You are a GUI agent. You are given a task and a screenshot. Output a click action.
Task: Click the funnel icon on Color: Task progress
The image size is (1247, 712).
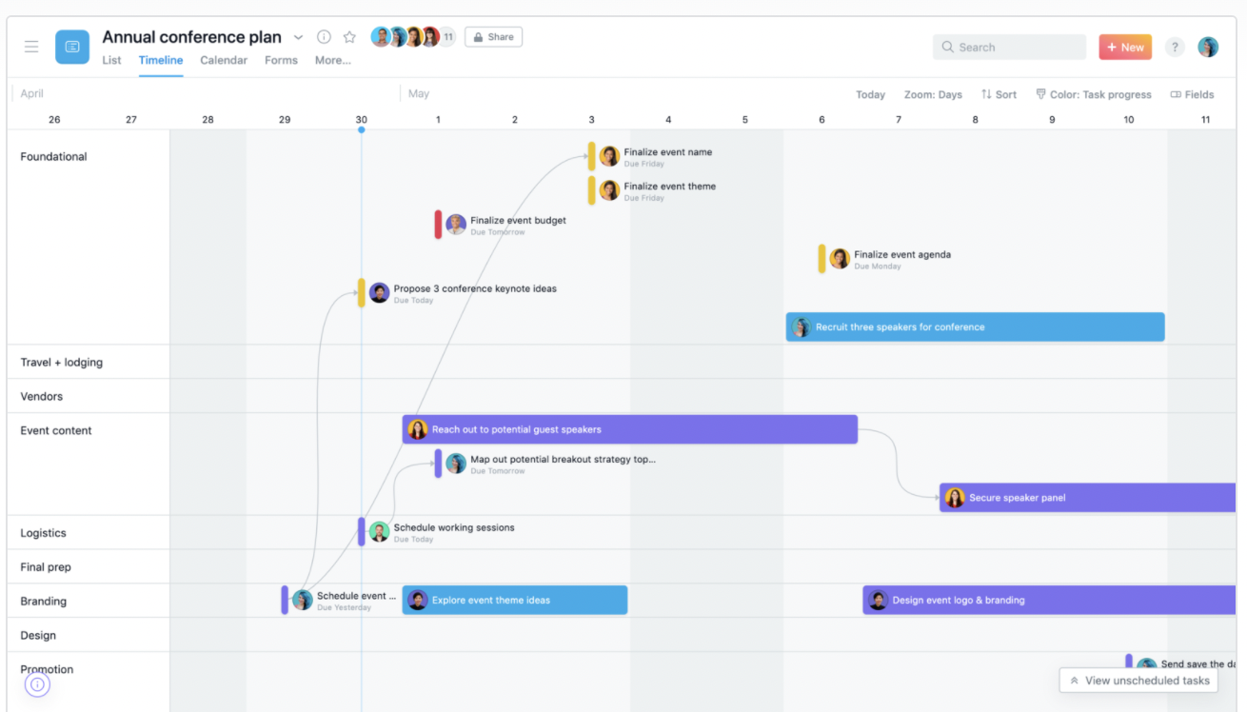point(1039,94)
